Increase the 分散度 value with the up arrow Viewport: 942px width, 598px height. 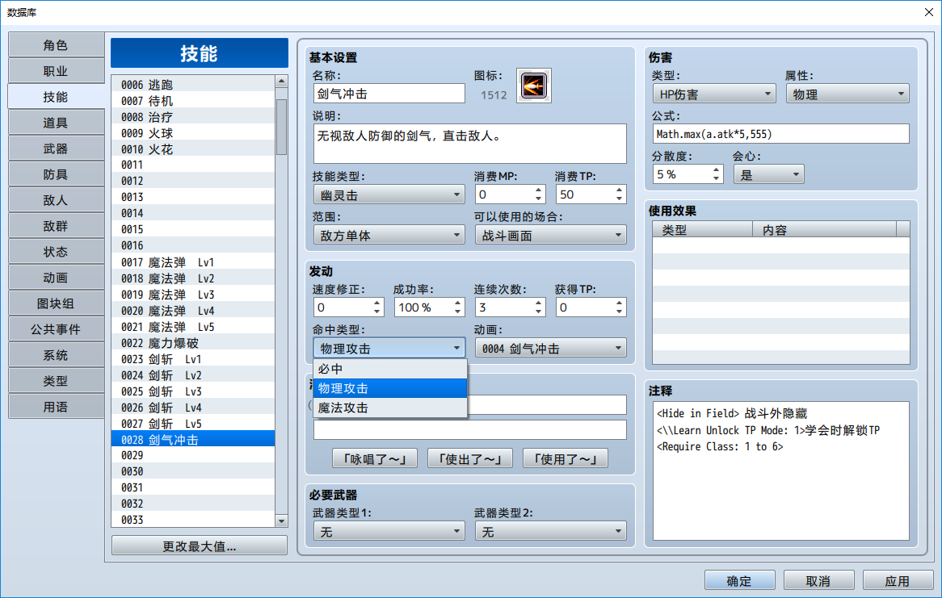(716, 170)
